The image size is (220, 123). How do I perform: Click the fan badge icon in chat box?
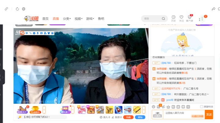(157, 115)
